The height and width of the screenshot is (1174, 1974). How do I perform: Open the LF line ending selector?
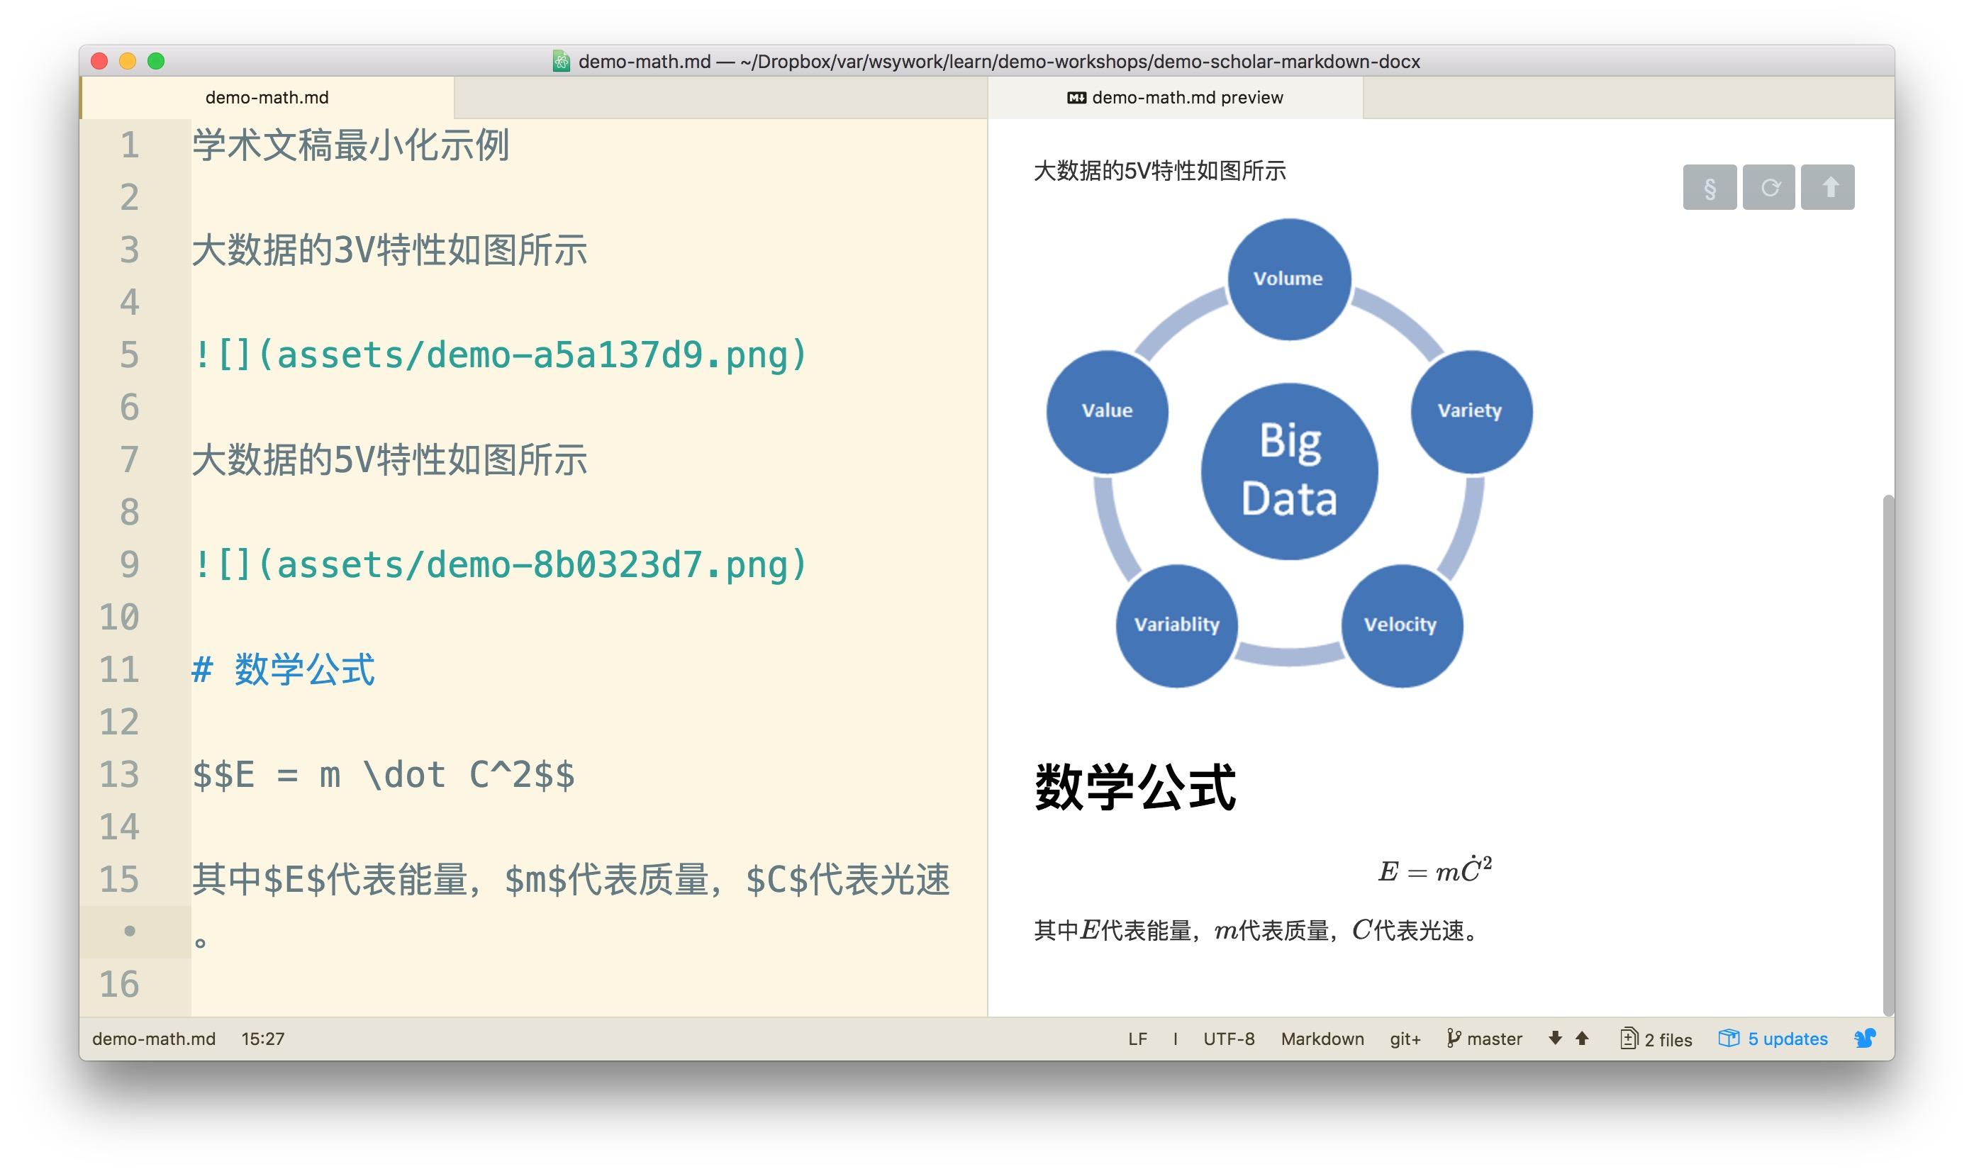[1137, 1039]
